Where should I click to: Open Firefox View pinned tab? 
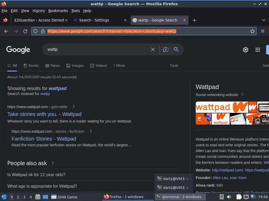5,20
